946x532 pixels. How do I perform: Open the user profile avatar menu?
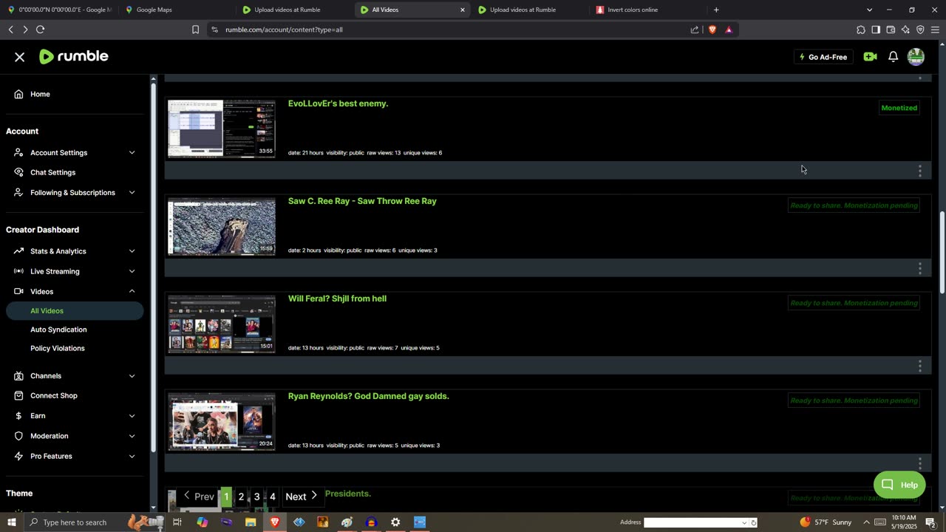[916, 57]
